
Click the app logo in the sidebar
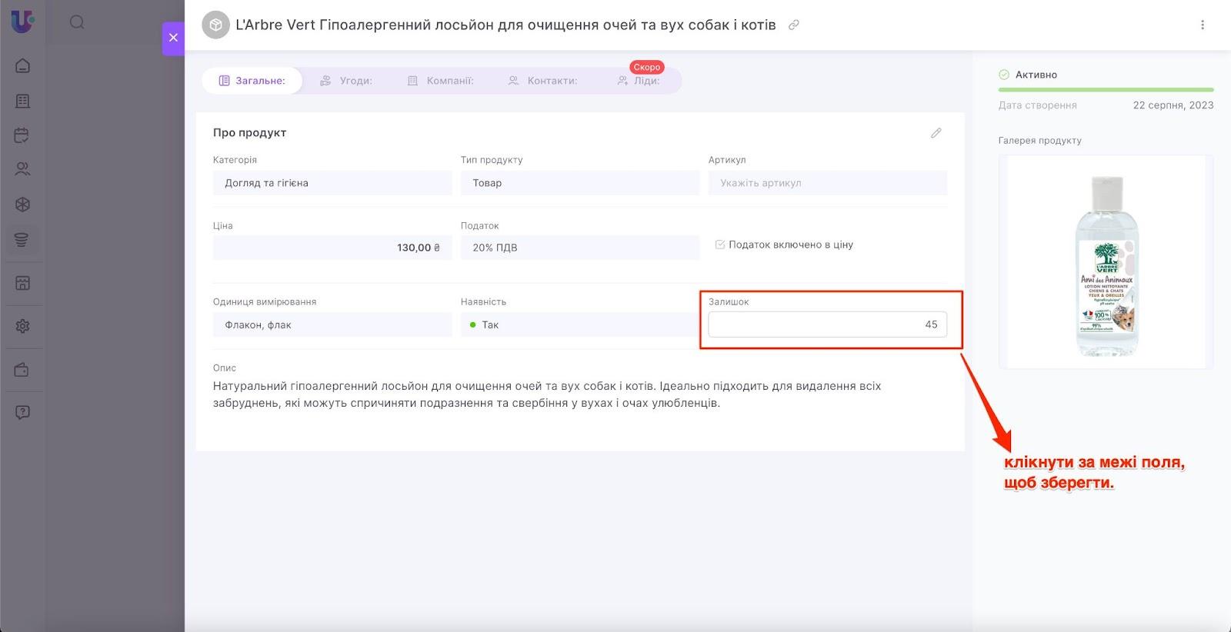(22, 21)
